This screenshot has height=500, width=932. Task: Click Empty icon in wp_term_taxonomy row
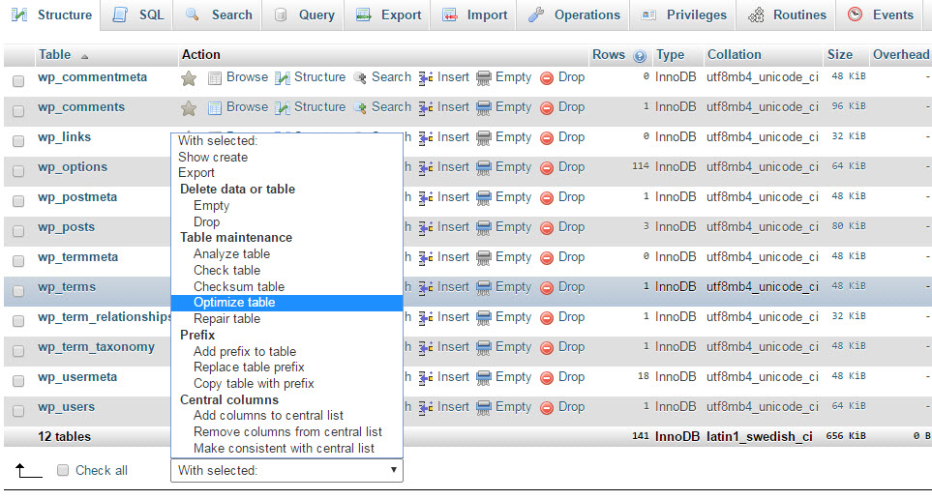(x=484, y=347)
